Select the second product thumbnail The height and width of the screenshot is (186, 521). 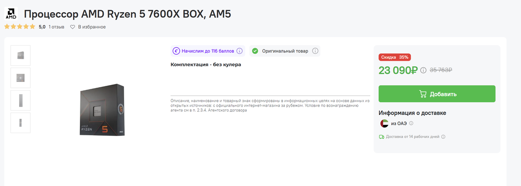point(20,78)
